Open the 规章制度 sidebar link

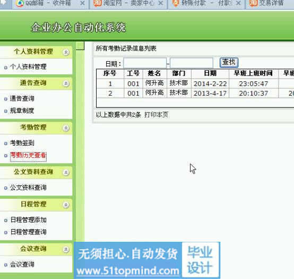[x=22, y=111]
